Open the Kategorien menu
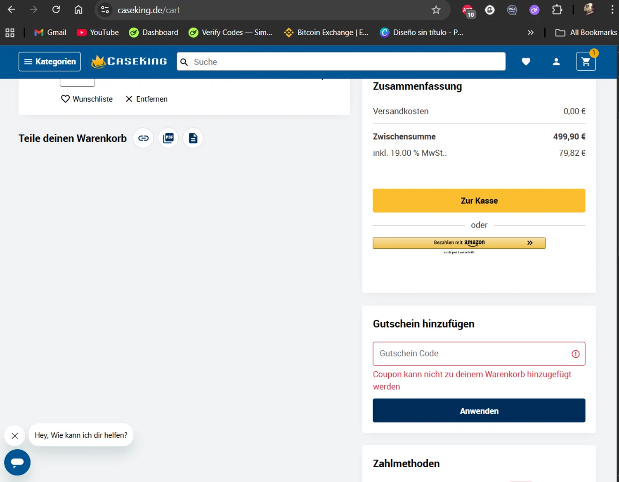 (x=50, y=62)
